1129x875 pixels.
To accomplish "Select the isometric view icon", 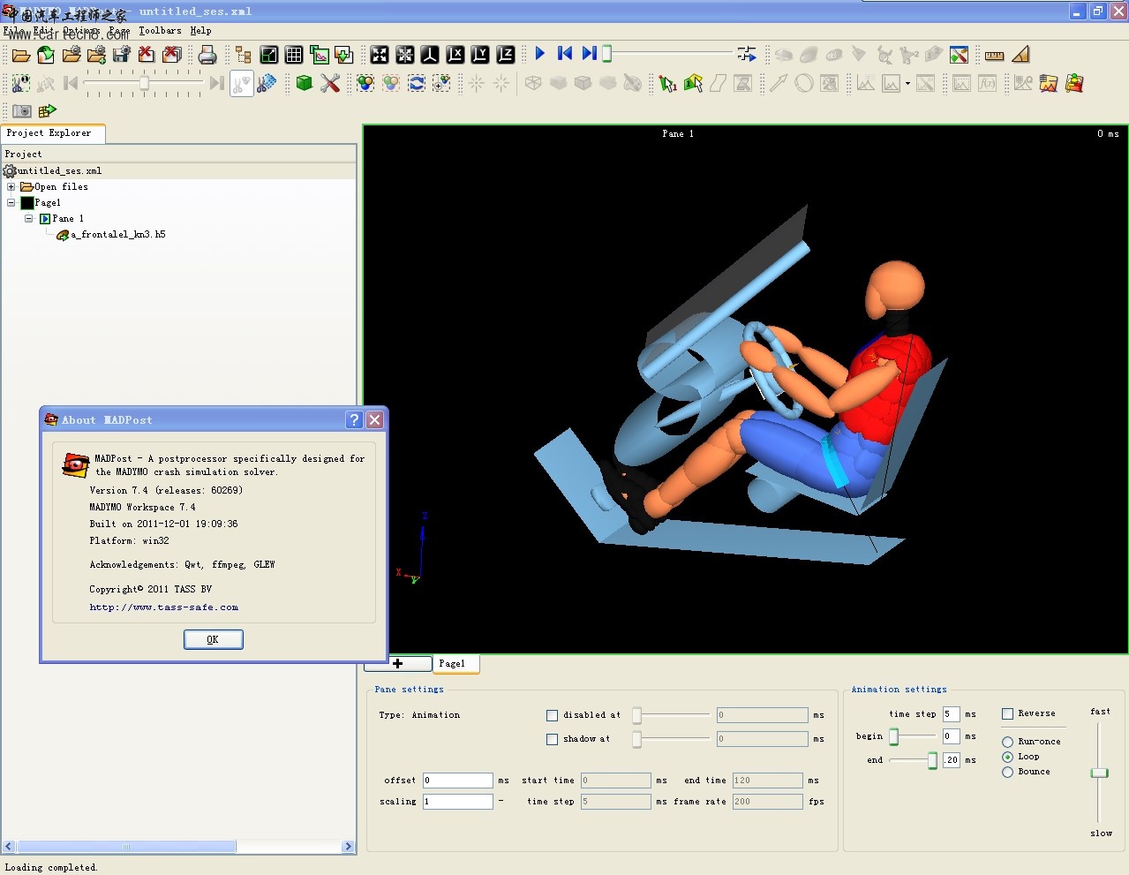I will [430, 55].
